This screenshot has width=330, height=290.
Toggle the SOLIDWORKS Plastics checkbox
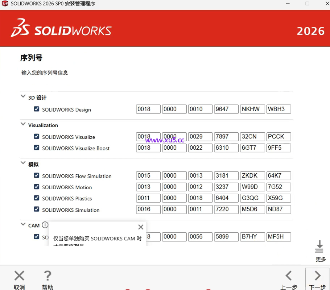tap(36, 198)
